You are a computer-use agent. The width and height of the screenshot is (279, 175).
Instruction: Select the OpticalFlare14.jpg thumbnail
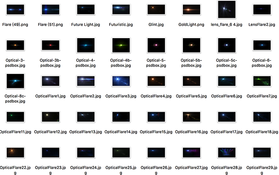(x=121, y=117)
